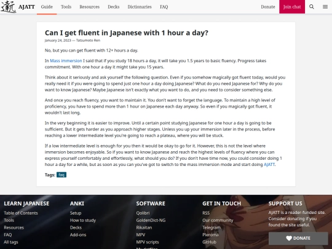
Task: Open Our community footer link
Action: [218, 220]
